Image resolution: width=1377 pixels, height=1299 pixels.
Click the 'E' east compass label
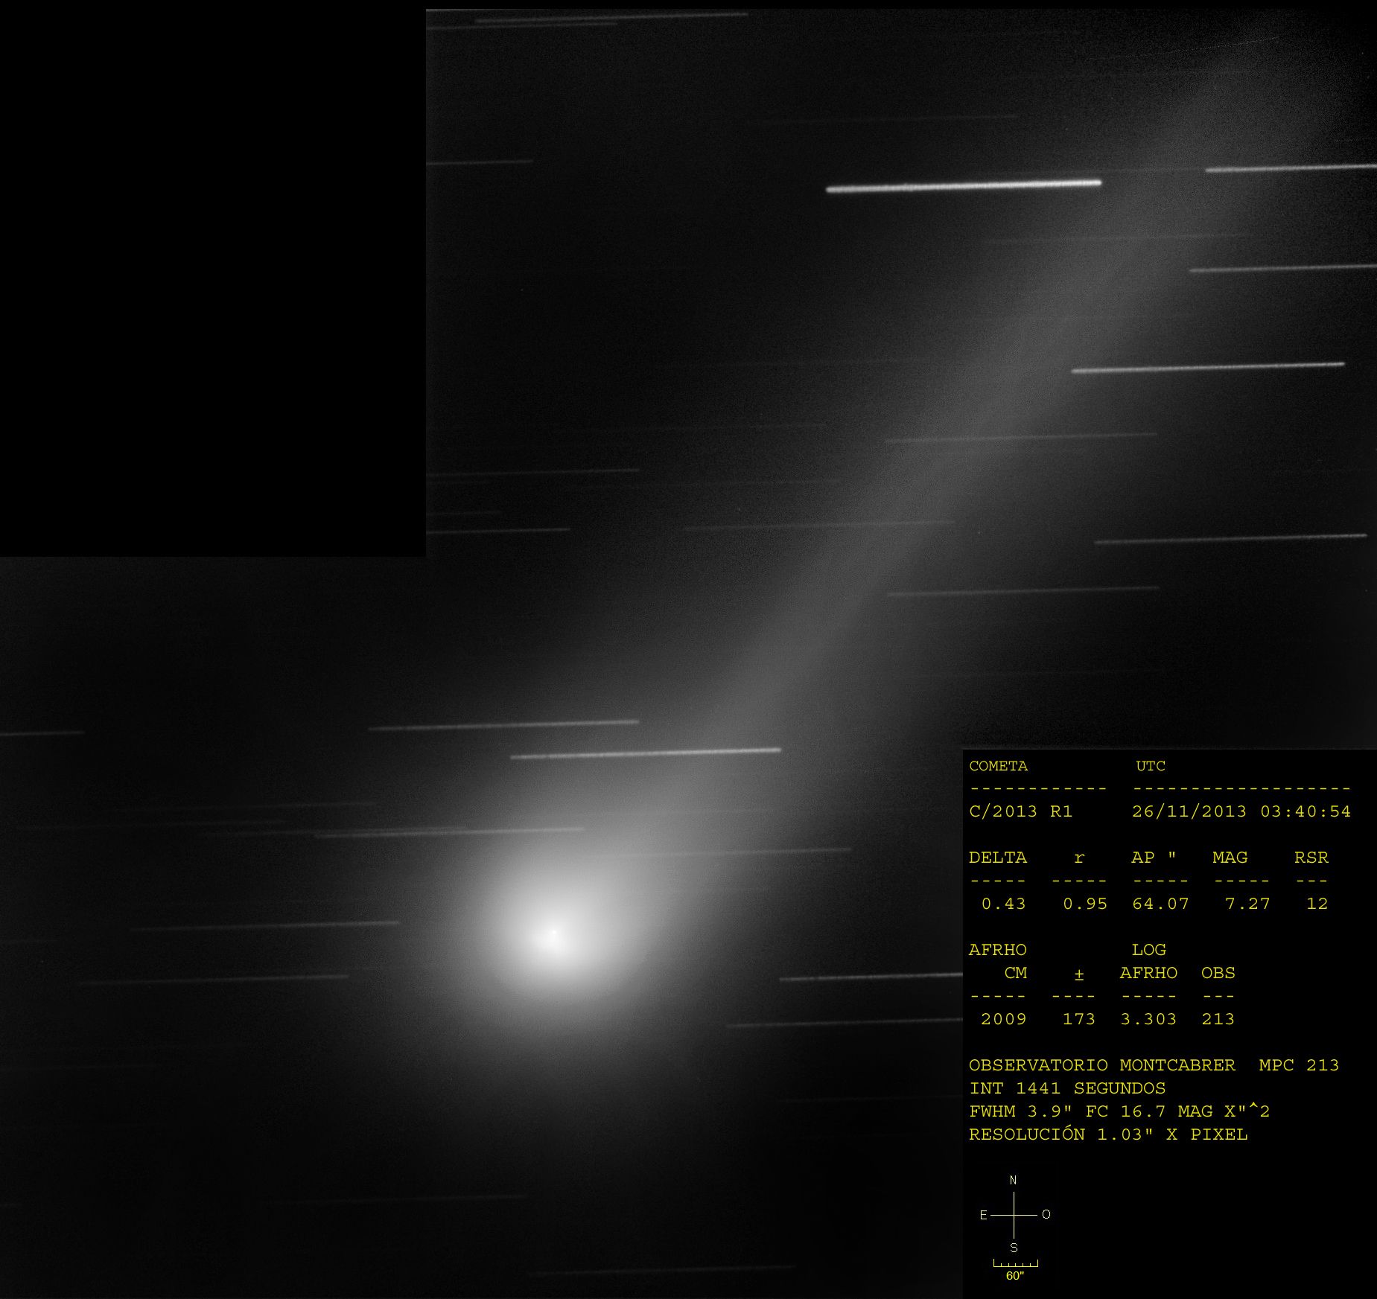pos(984,1215)
